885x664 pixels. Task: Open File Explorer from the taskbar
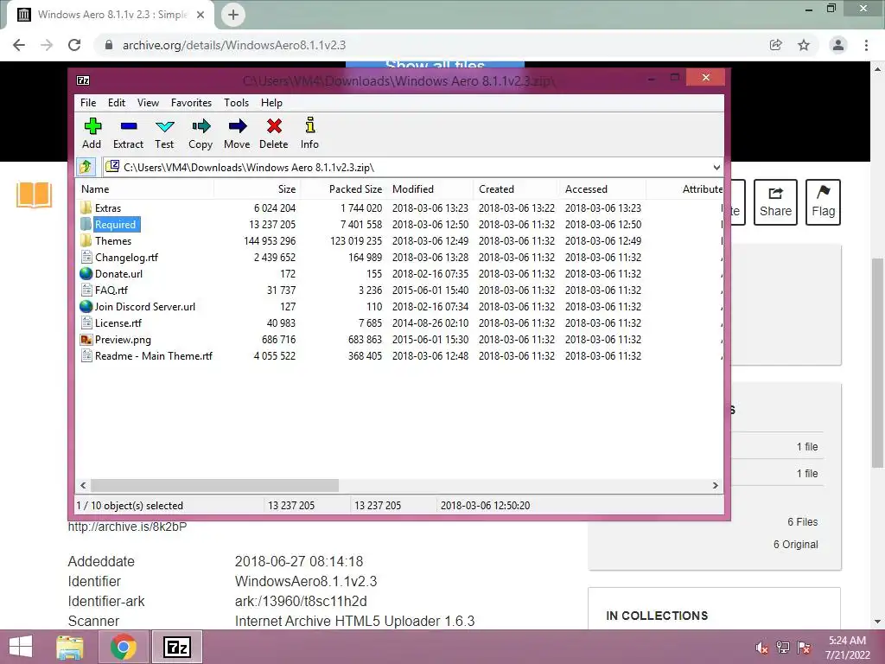pos(70,647)
